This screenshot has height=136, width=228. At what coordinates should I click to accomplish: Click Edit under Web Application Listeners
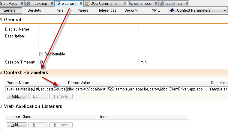click(x=38, y=125)
